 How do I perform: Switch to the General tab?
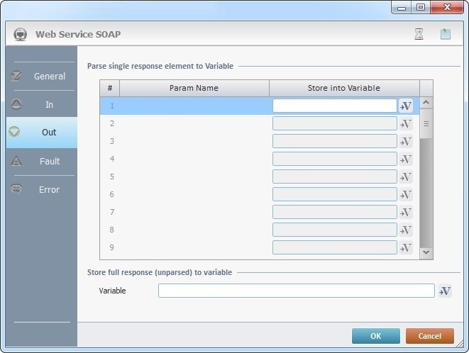pos(41,76)
